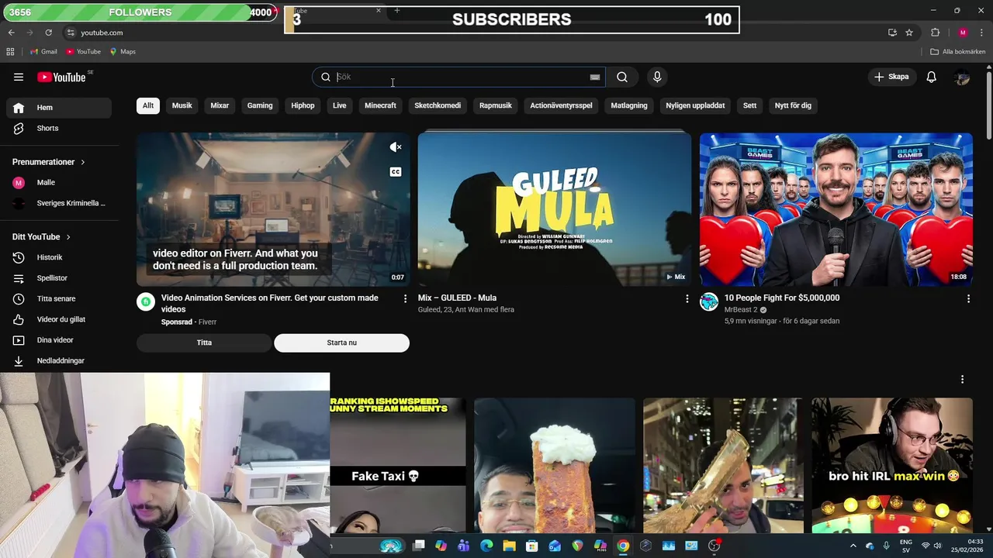Toggle captions on the Fiverr ad

(x=396, y=172)
